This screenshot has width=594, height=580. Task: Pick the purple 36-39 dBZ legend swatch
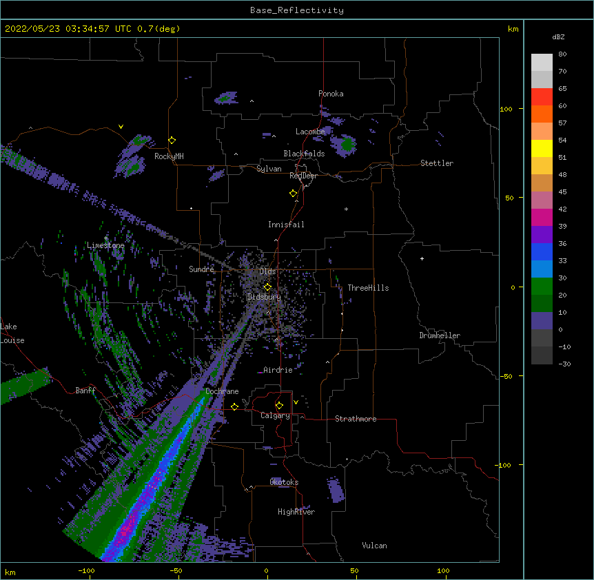click(x=542, y=235)
